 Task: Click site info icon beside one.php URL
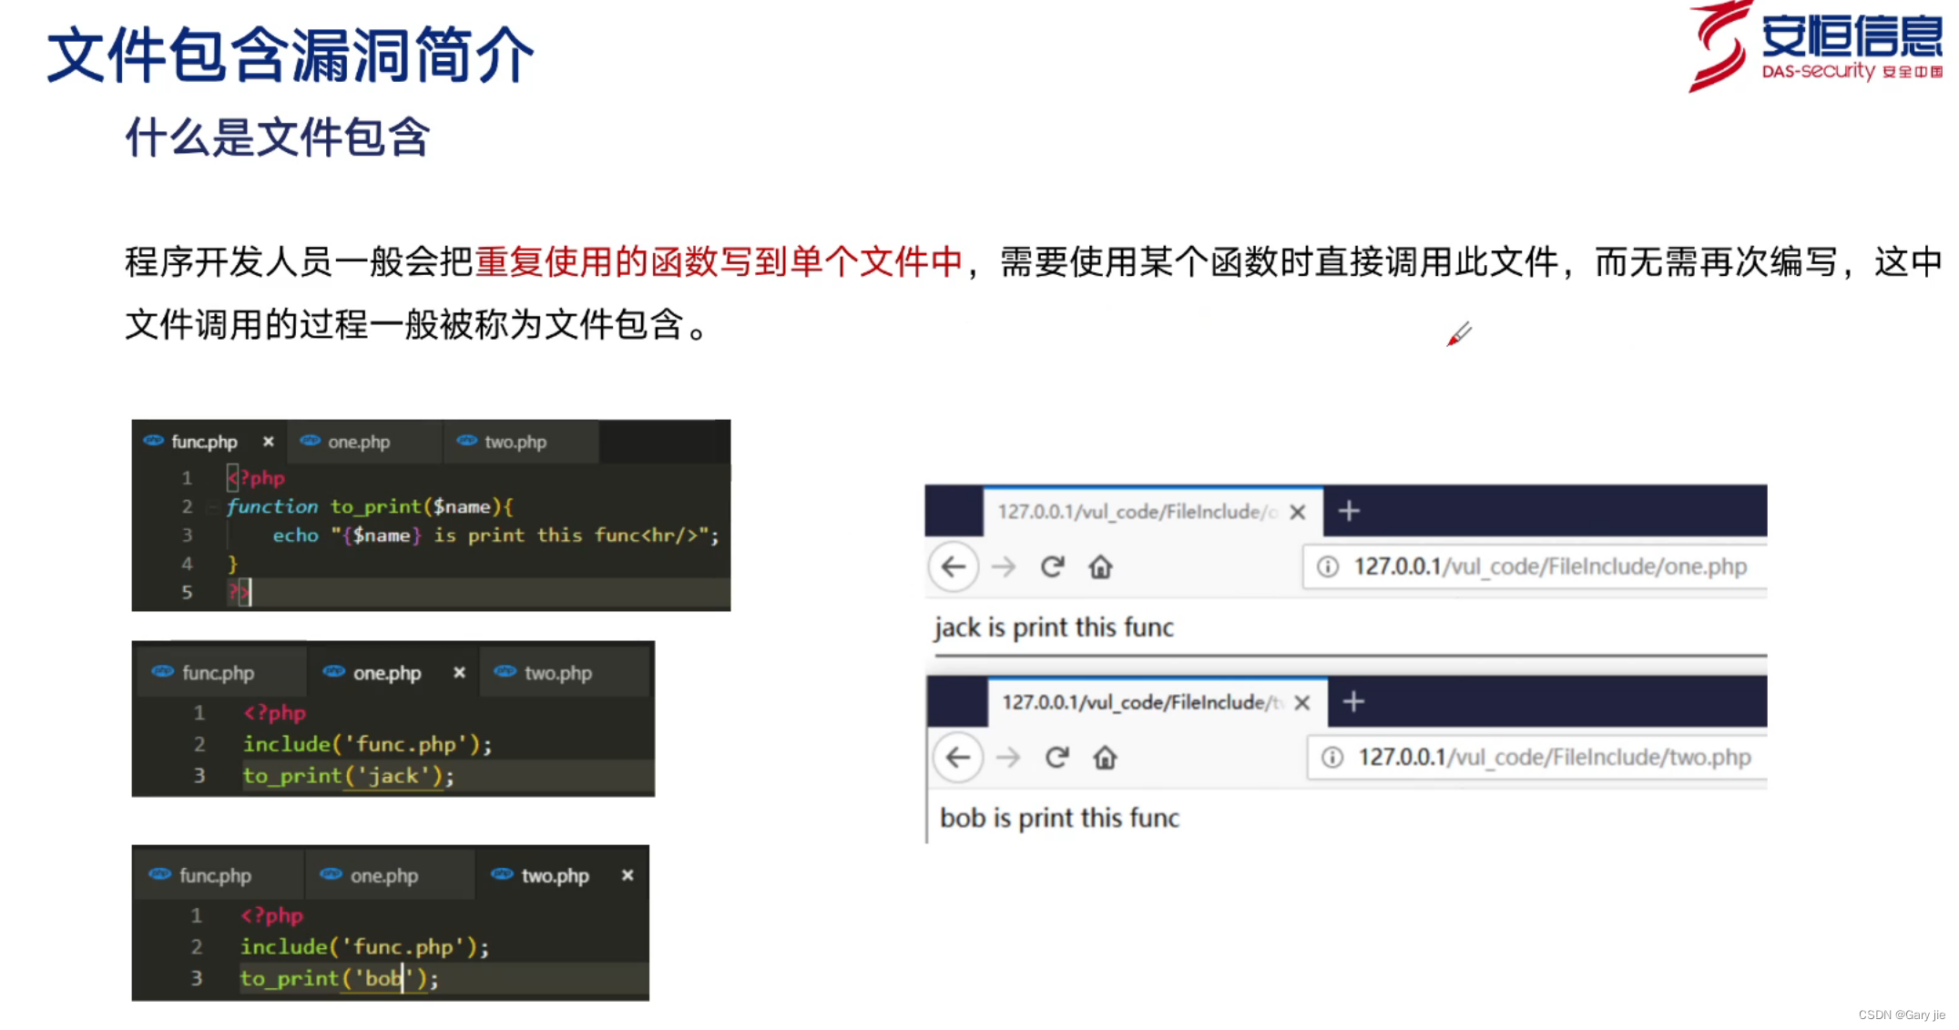point(1328,566)
